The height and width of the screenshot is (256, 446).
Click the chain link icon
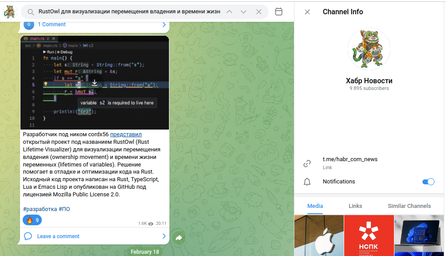click(307, 163)
